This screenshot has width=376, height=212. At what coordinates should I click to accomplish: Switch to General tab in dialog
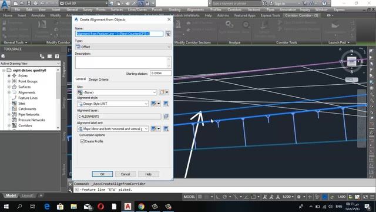point(80,79)
